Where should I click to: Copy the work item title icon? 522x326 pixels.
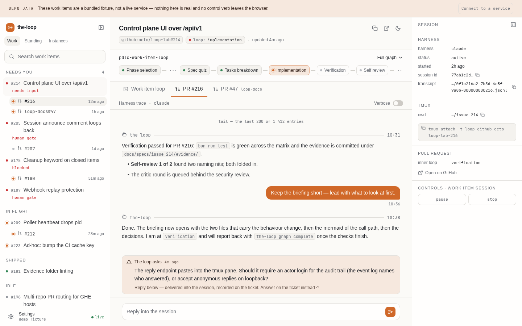[x=375, y=28]
